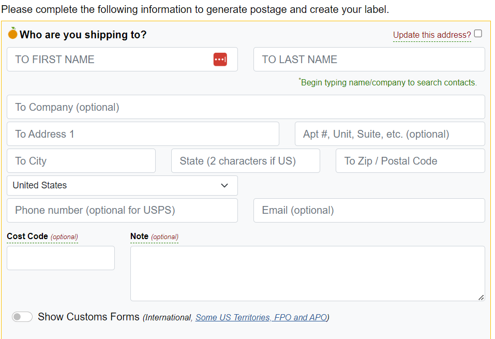The height and width of the screenshot is (339, 495).
Task: Focus the TO LAST NAME field
Action: point(369,60)
